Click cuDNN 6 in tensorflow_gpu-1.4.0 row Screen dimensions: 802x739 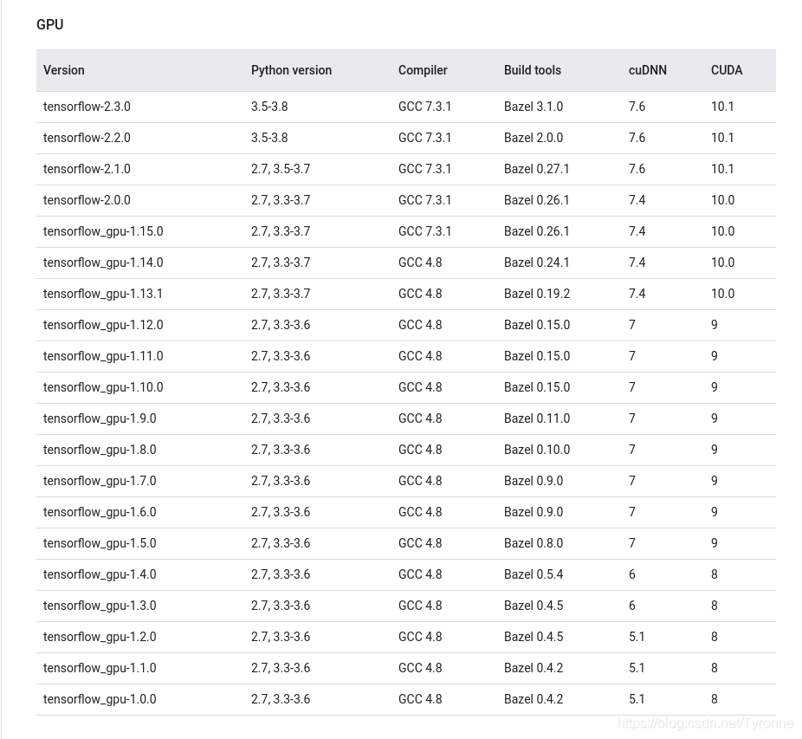pyautogui.click(x=632, y=574)
